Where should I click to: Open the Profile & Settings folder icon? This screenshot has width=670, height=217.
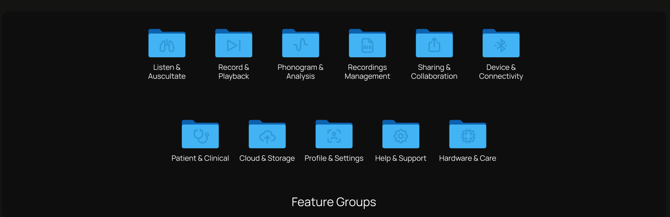334,134
